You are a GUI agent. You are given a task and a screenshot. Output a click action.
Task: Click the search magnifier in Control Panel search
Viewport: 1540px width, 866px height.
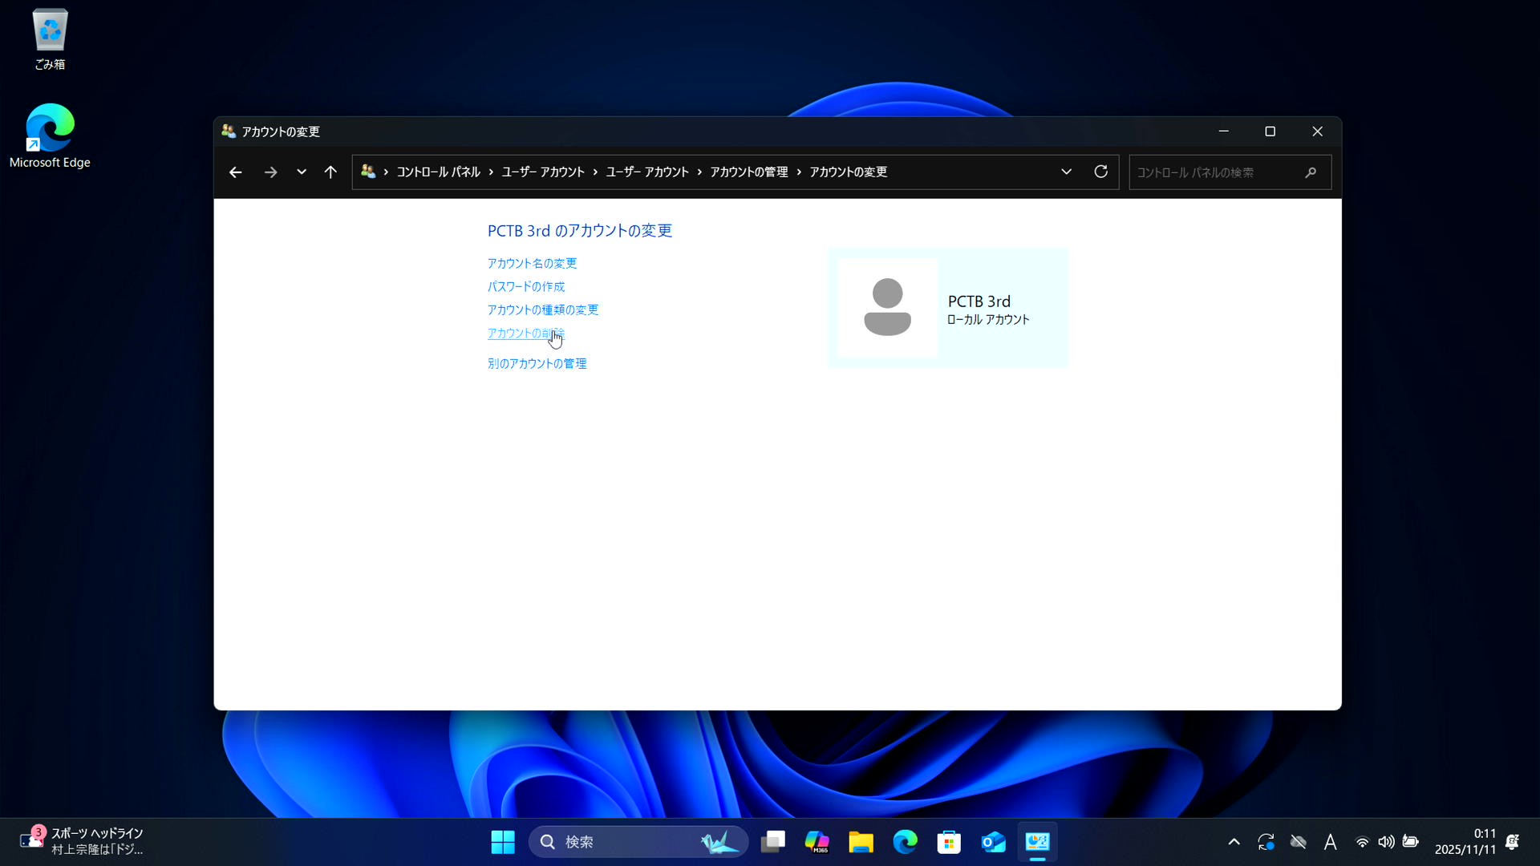(x=1311, y=172)
